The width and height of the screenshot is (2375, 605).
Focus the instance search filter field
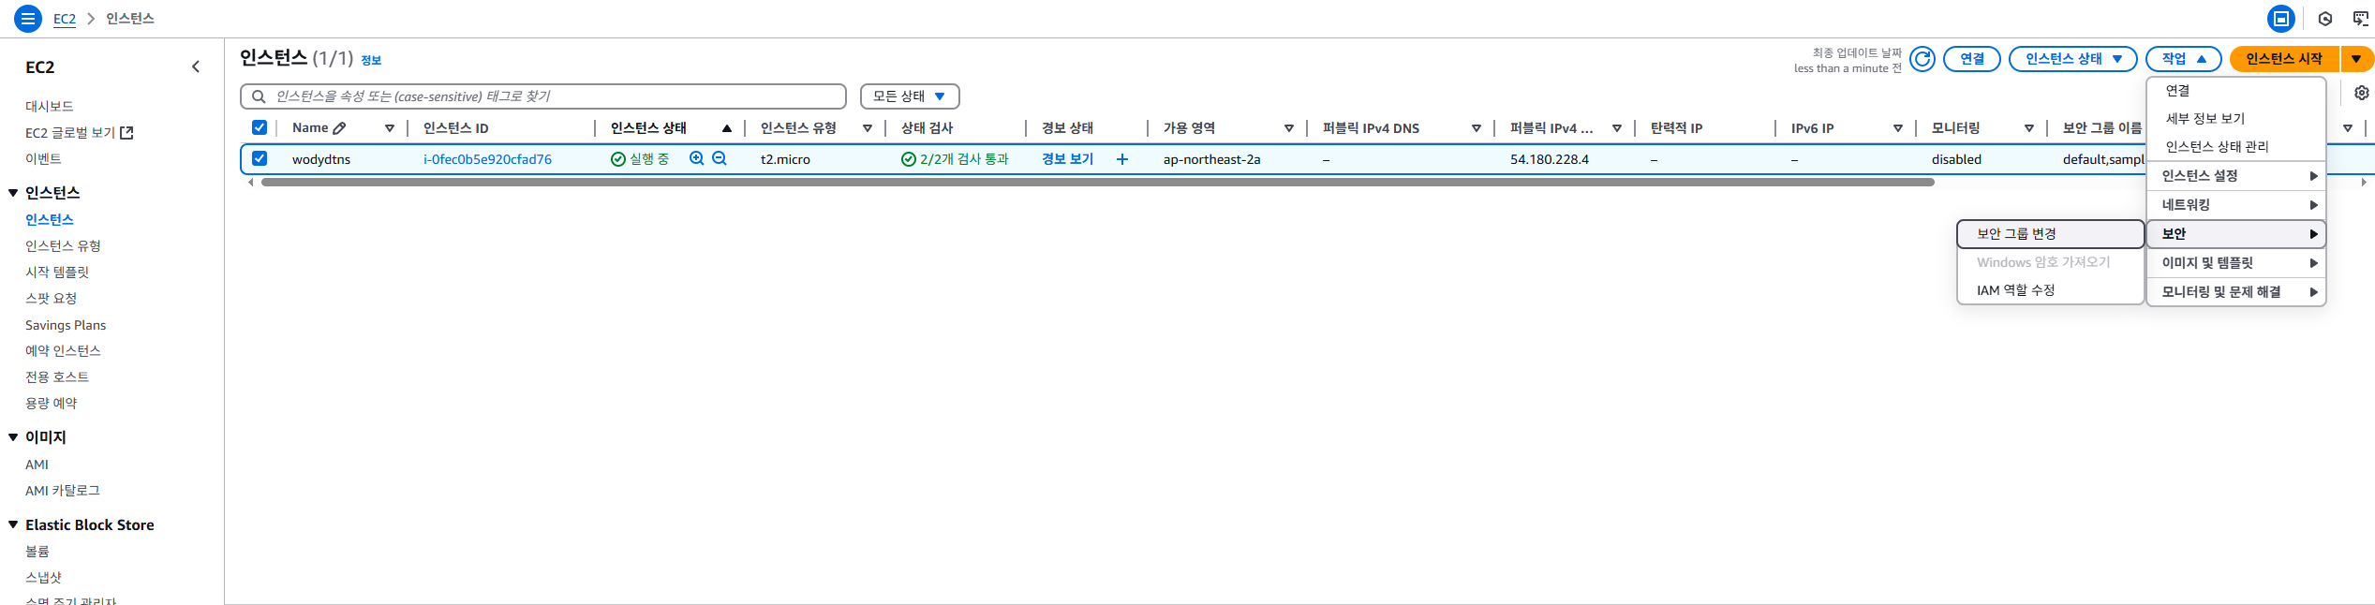point(543,96)
